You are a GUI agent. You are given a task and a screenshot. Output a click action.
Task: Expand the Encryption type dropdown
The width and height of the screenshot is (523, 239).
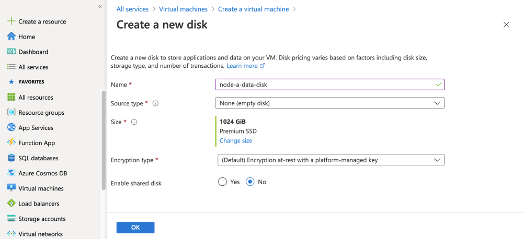click(x=331, y=160)
